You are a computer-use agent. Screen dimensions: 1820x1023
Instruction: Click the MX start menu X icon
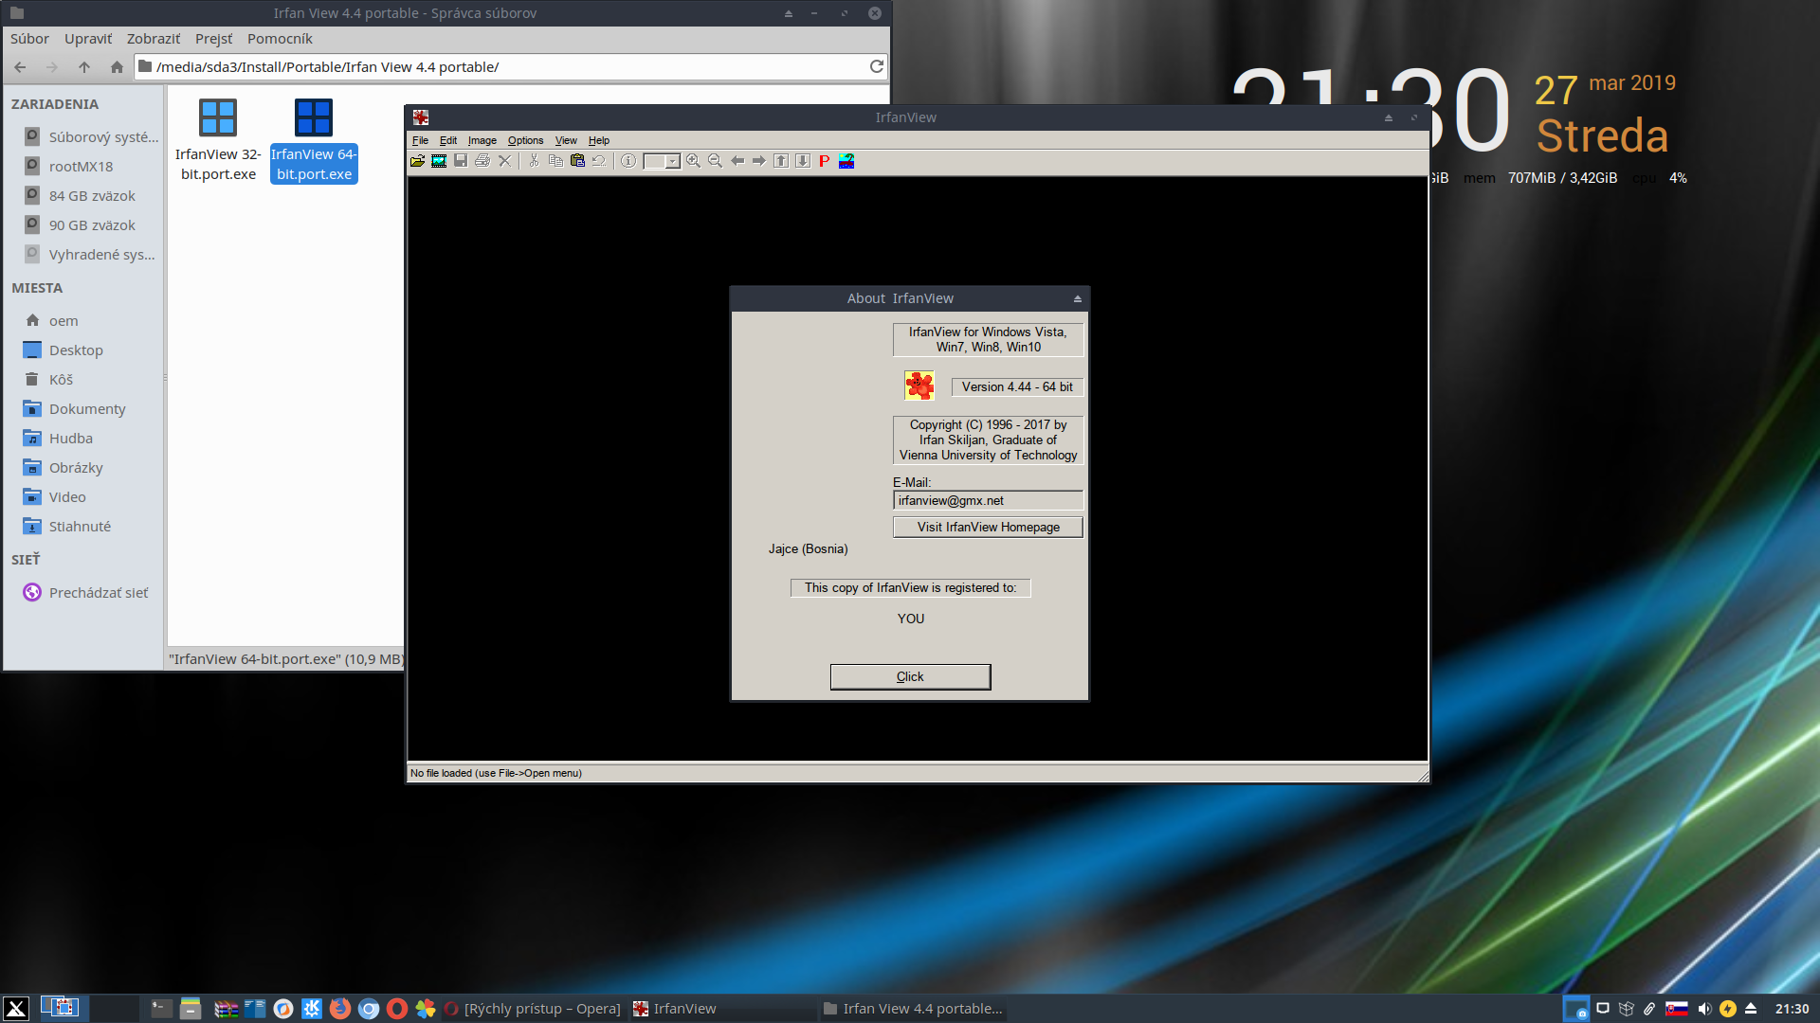pyautogui.click(x=16, y=1009)
